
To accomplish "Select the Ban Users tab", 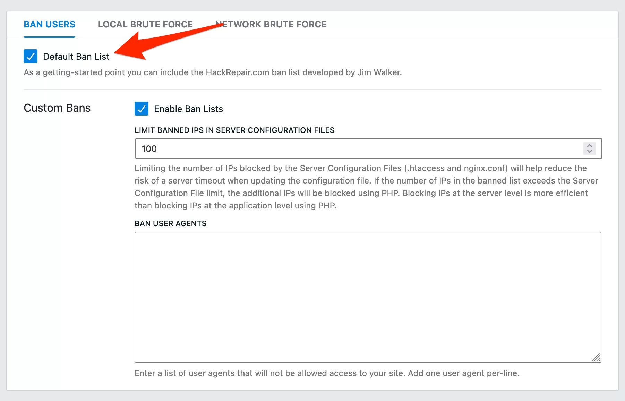I will 49,24.
